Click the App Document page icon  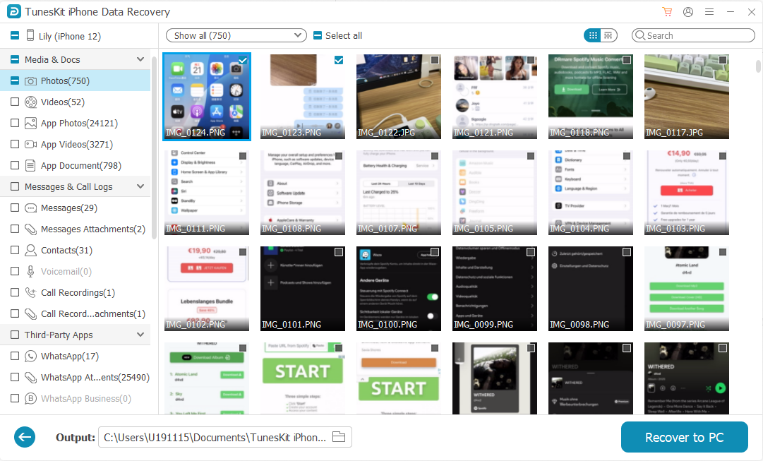pos(30,165)
